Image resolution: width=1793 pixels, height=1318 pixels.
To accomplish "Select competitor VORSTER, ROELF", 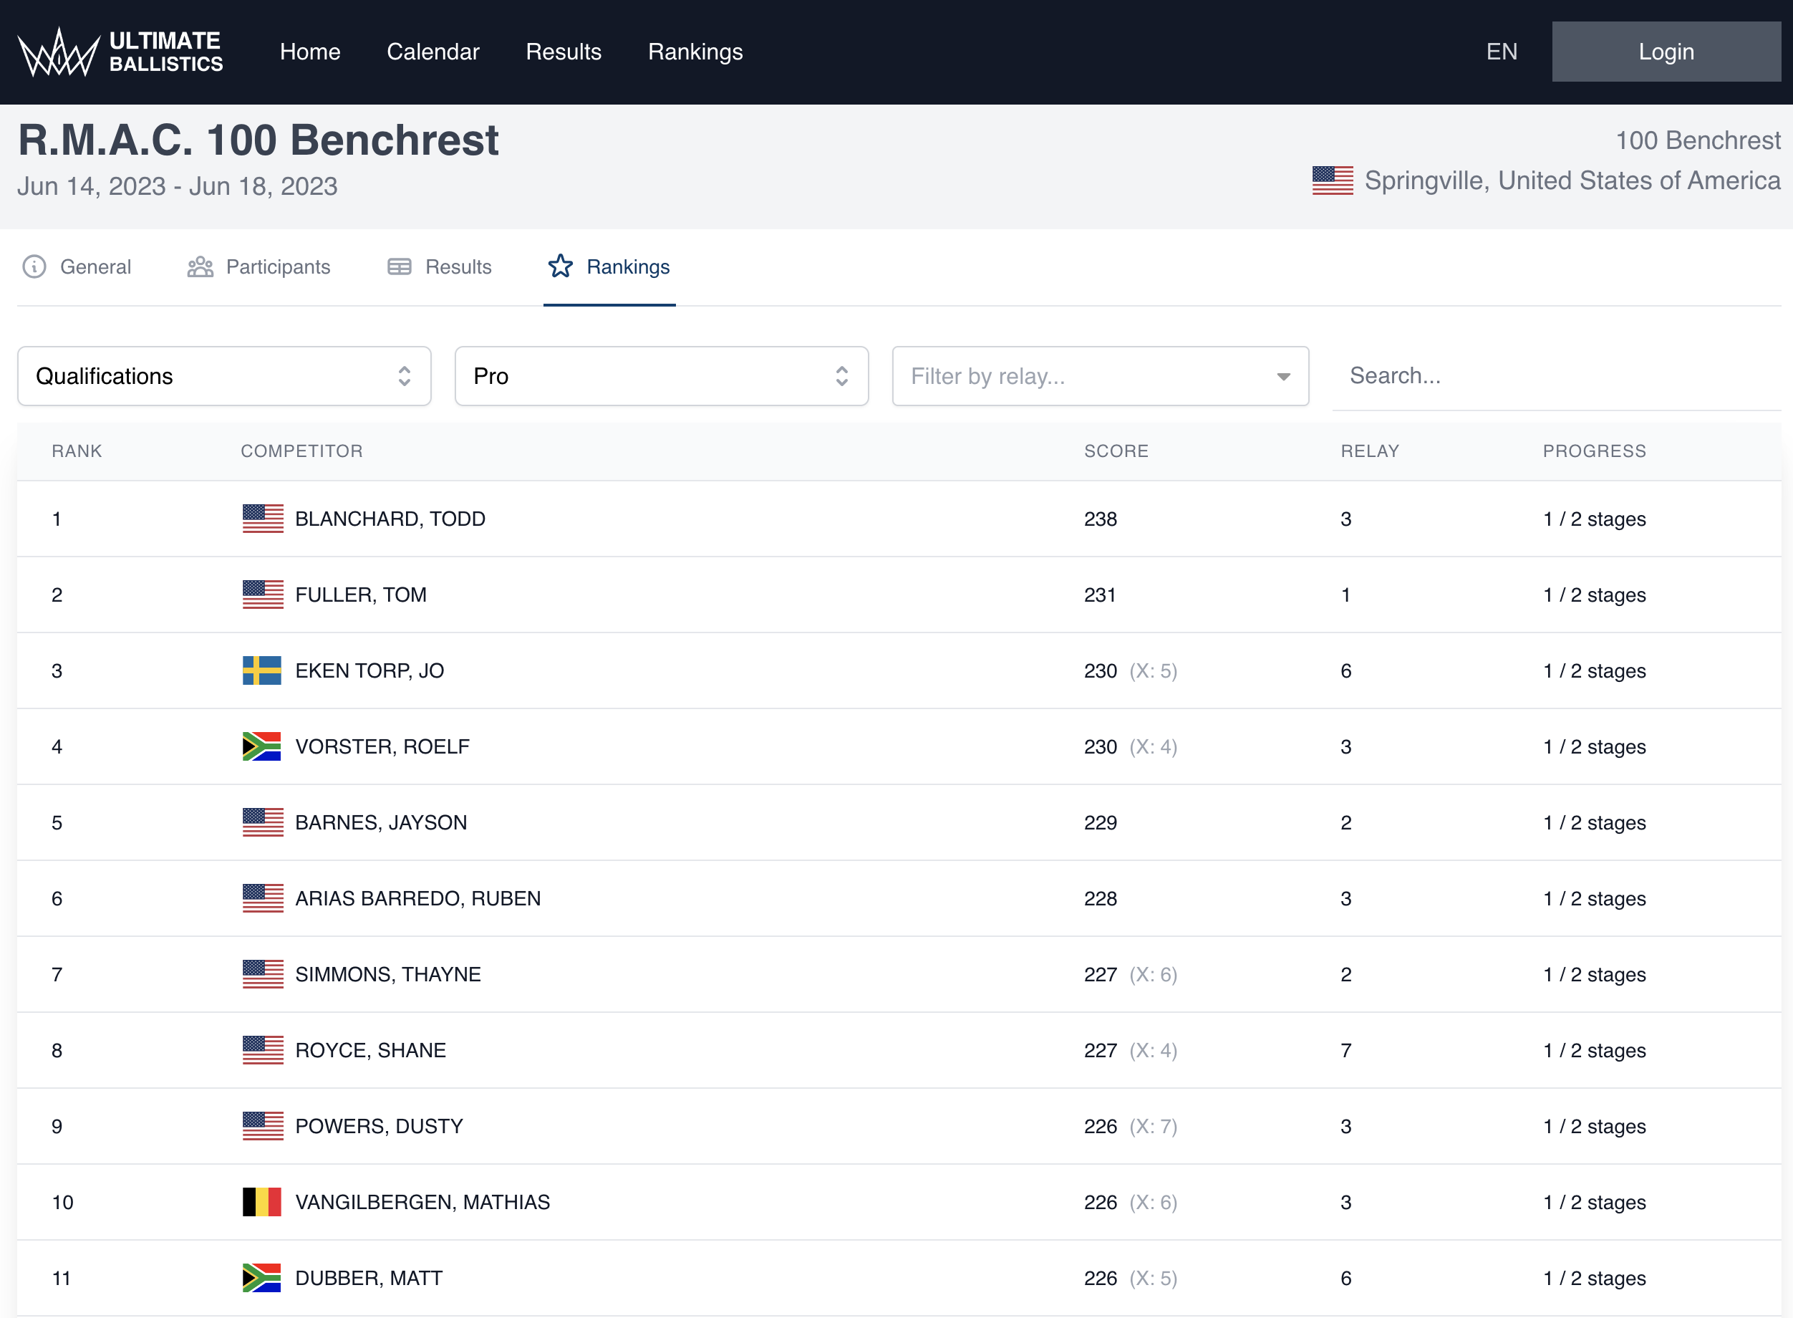I will (382, 747).
